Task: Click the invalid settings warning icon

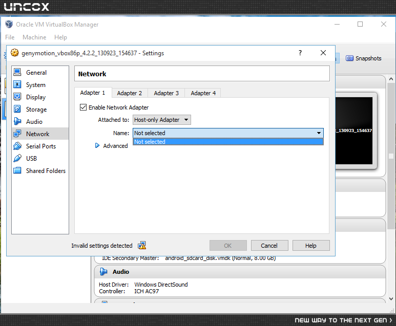Action: [142, 245]
